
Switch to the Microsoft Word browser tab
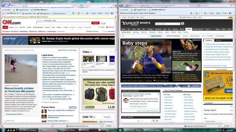(x=59, y=13)
